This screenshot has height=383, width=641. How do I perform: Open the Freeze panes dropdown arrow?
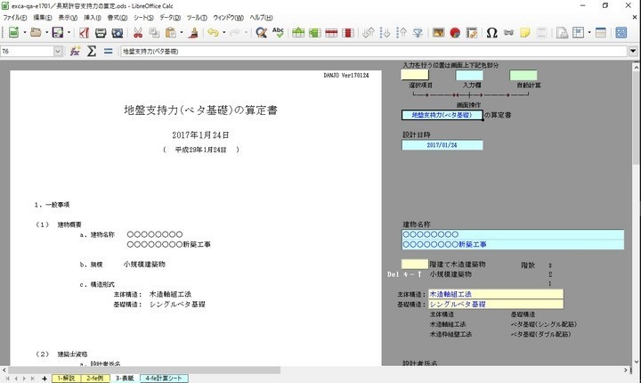click(x=589, y=33)
